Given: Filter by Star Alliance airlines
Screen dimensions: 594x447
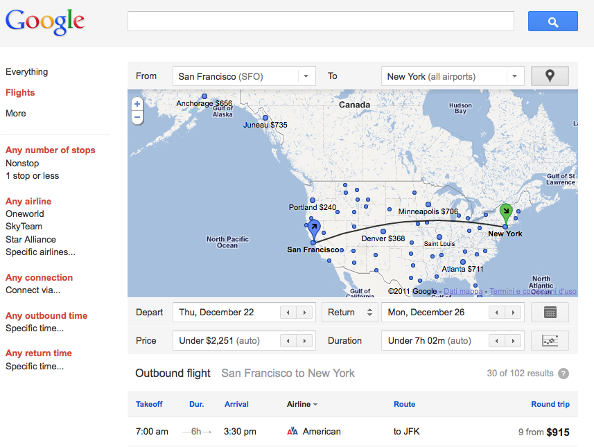Looking at the screenshot, I should pos(30,239).
